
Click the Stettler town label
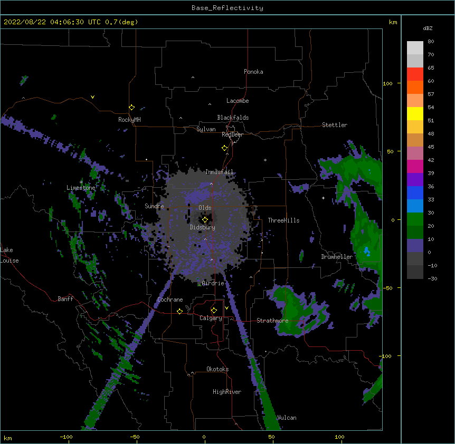tap(335, 125)
